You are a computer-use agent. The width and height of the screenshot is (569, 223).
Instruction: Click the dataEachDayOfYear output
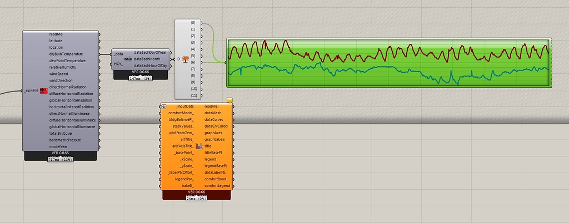(x=150, y=53)
